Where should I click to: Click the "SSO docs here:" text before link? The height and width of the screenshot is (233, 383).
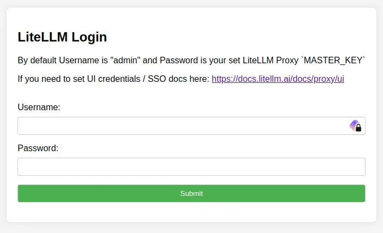coord(178,79)
